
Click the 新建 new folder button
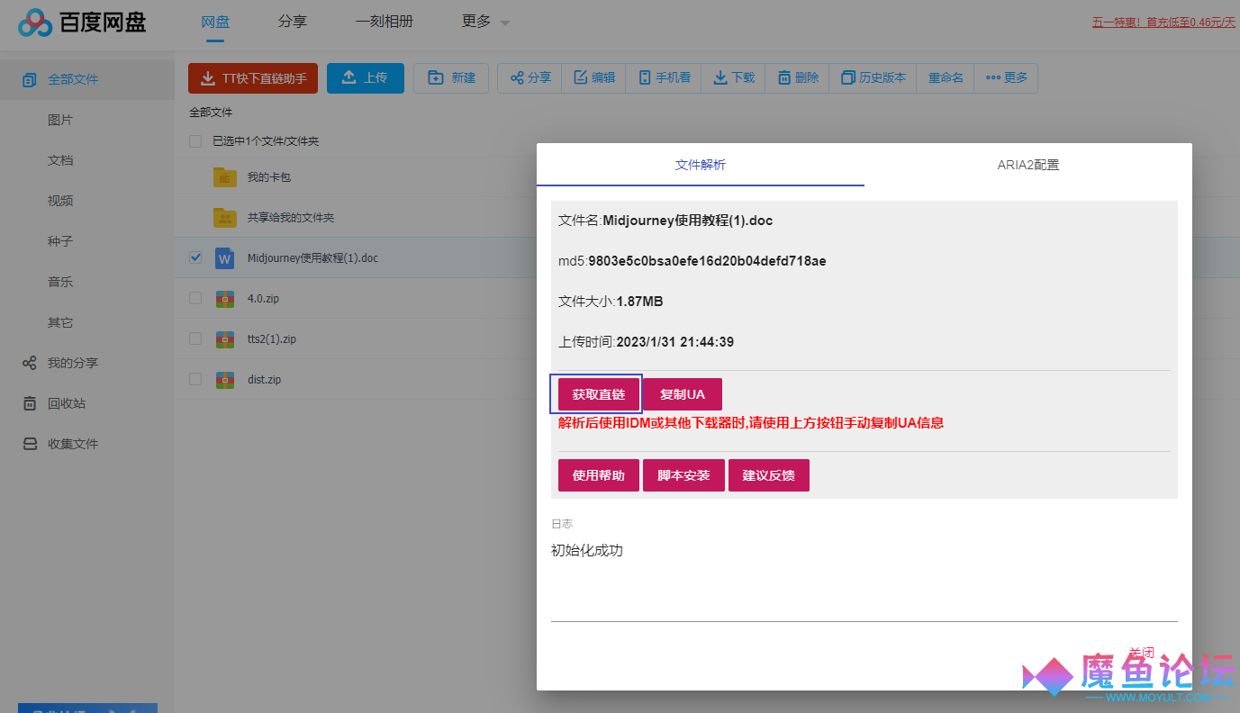coord(451,78)
